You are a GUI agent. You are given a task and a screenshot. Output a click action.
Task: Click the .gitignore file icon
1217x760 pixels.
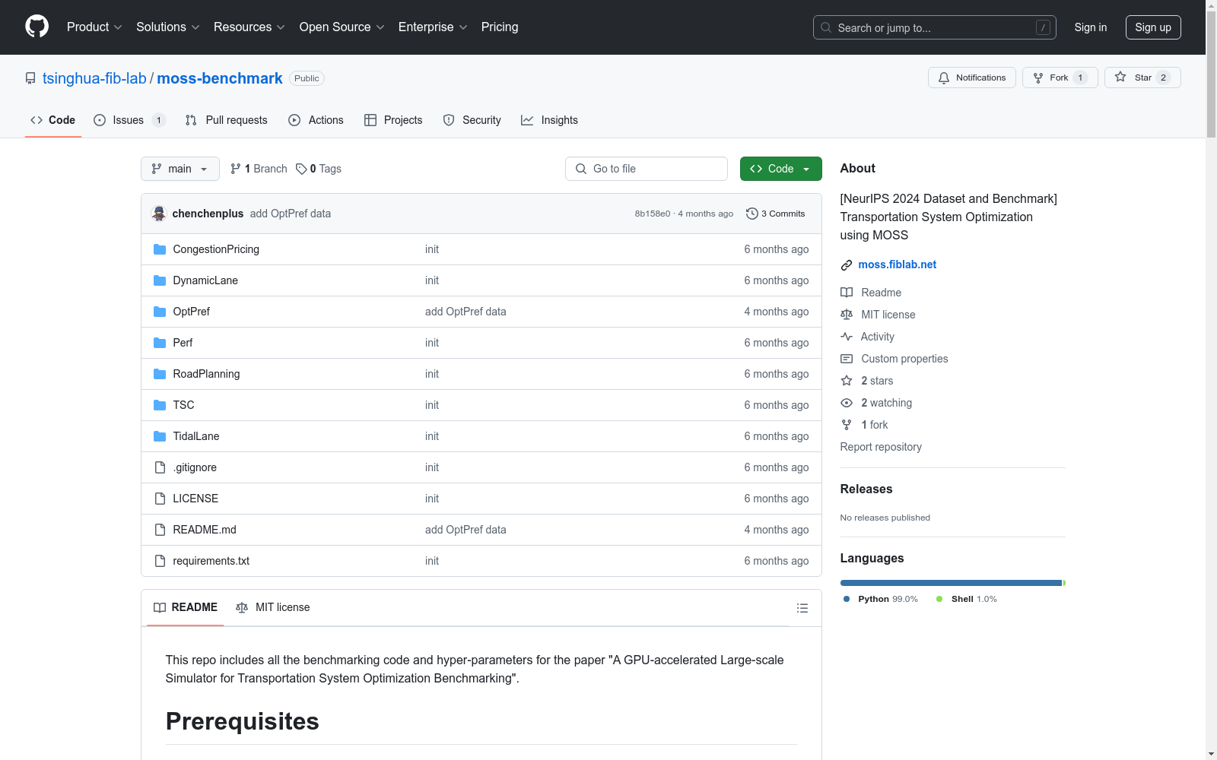160,467
